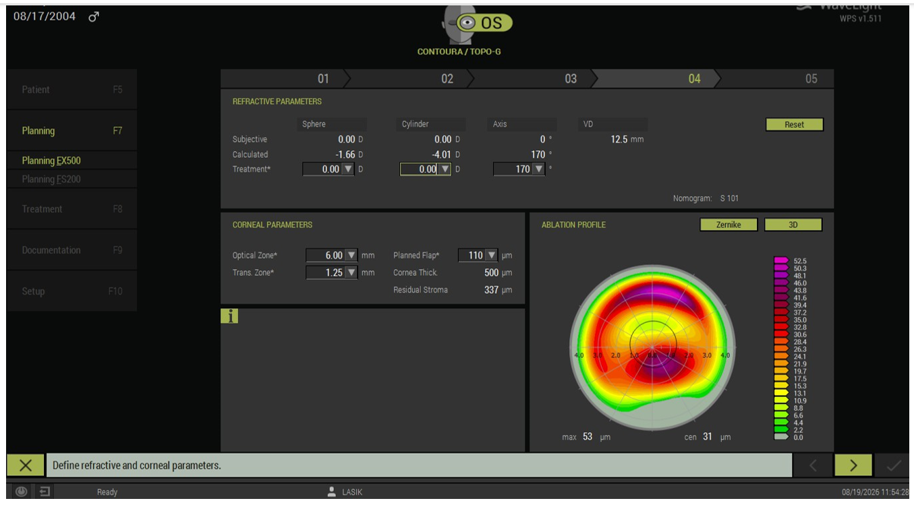Click the ablation profile color map
Screen dimensions: 914x505
[652, 348]
